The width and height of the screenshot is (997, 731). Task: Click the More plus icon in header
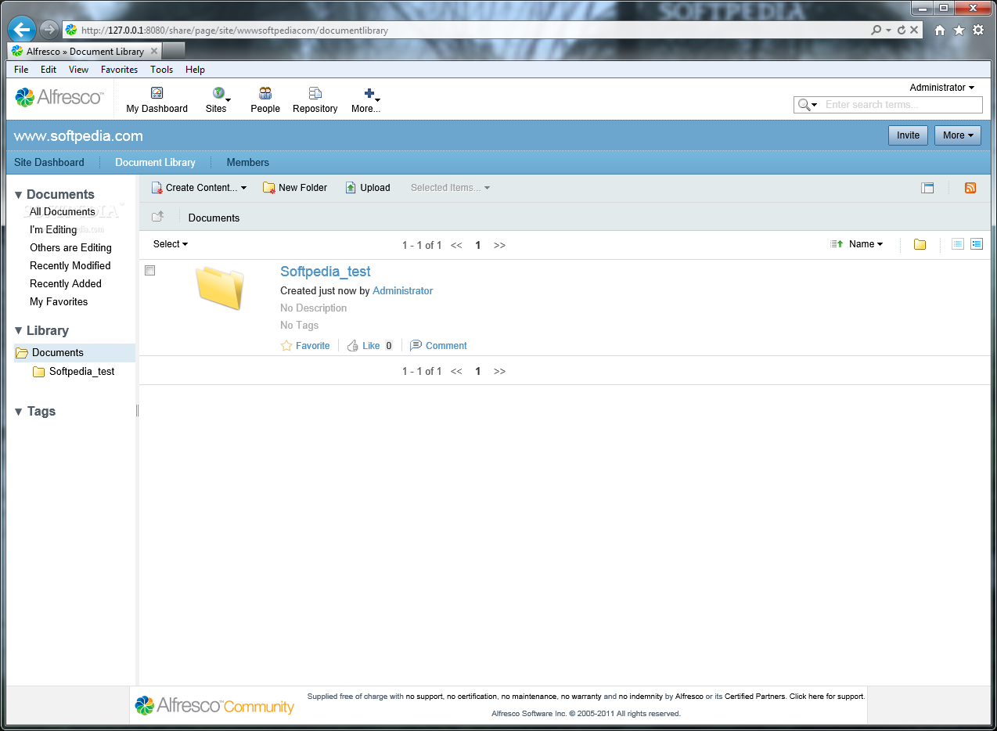tap(369, 93)
